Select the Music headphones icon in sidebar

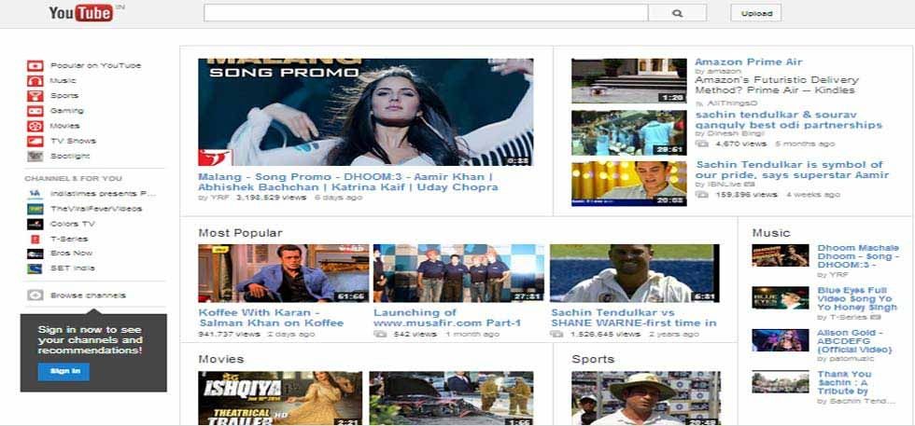pos(35,80)
